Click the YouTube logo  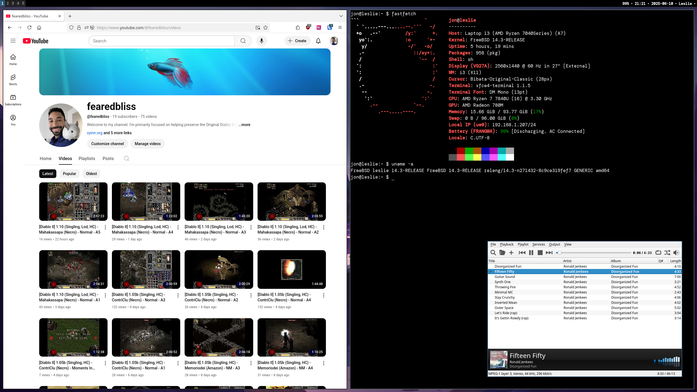(35, 41)
